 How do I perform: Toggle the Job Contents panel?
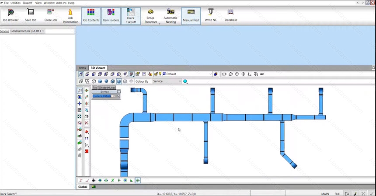tap(91, 16)
